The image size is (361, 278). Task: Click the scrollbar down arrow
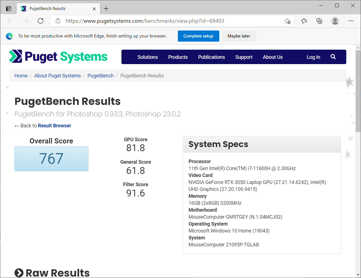[358, 275]
